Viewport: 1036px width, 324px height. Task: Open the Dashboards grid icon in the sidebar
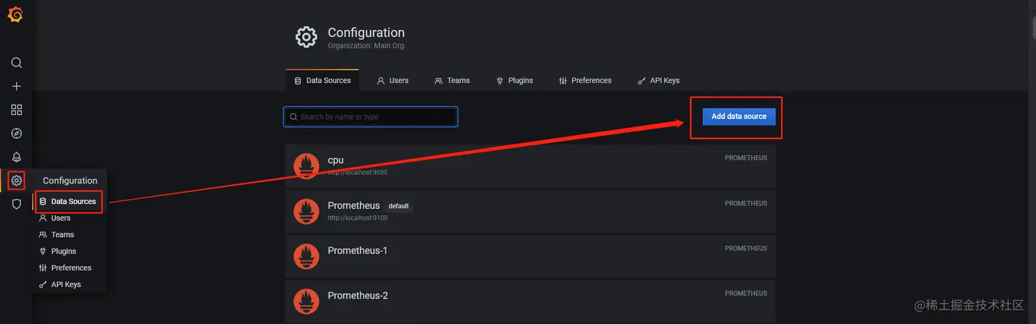(16, 110)
